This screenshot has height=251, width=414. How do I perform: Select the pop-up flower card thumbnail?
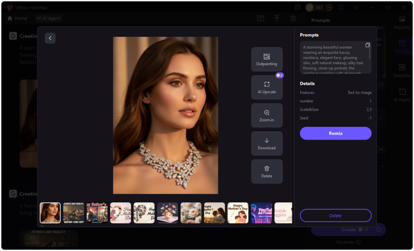(x=167, y=213)
